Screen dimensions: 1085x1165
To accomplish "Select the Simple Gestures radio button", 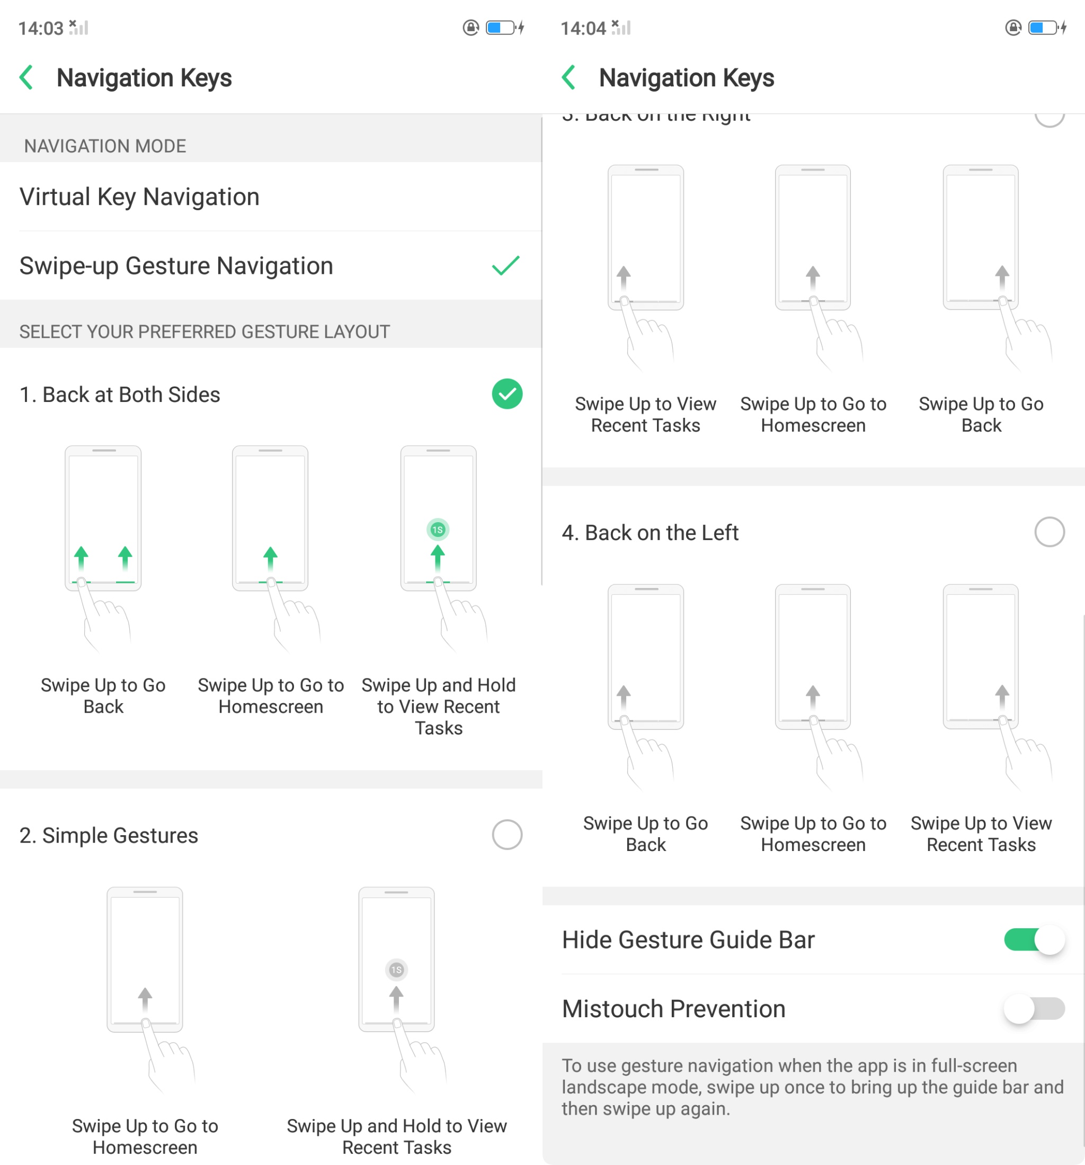I will click(507, 835).
